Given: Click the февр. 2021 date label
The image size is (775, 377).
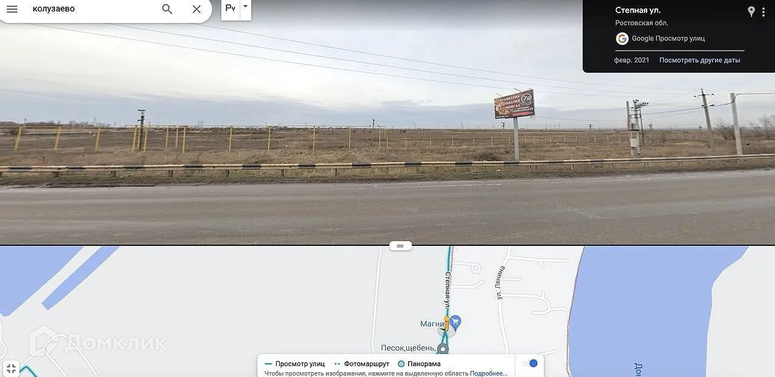Looking at the screenshot, I should click(x=632, y=60).
